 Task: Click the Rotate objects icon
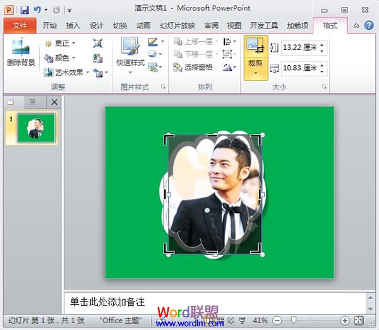(227, 67)
